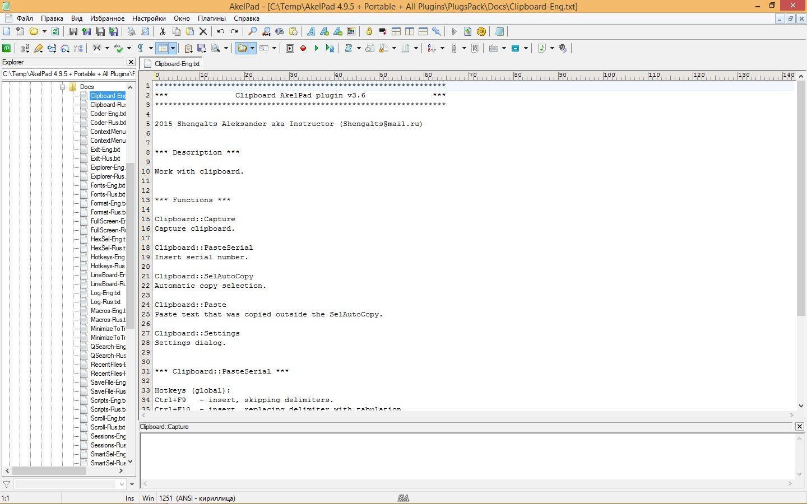
Task: Toggle horizontal split window icon
Action: click(423, 31)
